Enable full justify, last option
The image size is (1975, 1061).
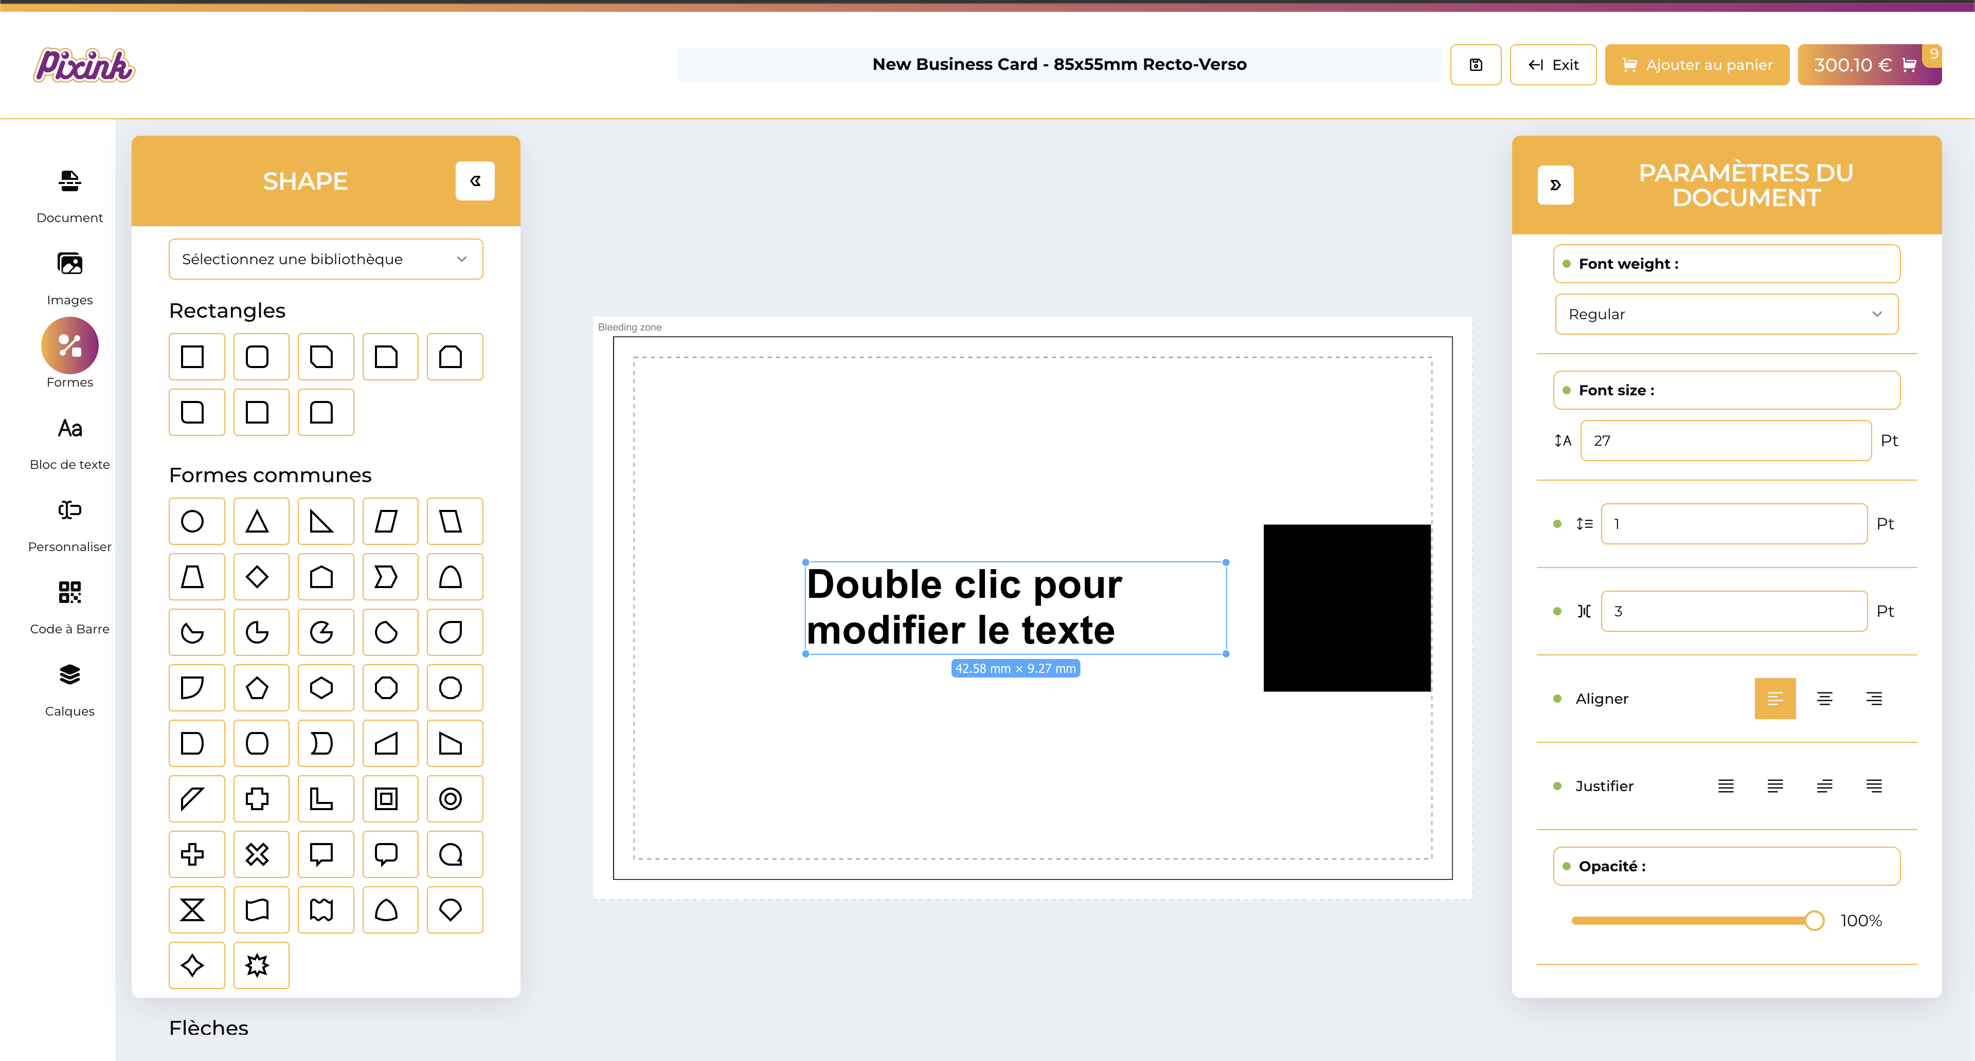(x=1873, y=786)
